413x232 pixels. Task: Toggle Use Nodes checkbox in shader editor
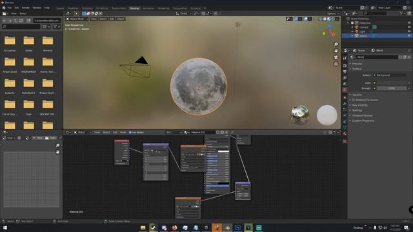pyautogui.click(x=130, y=132)
